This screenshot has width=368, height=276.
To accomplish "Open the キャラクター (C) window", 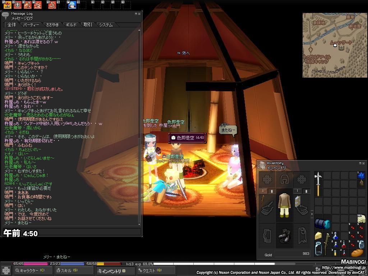I will [x=33, y=270].
